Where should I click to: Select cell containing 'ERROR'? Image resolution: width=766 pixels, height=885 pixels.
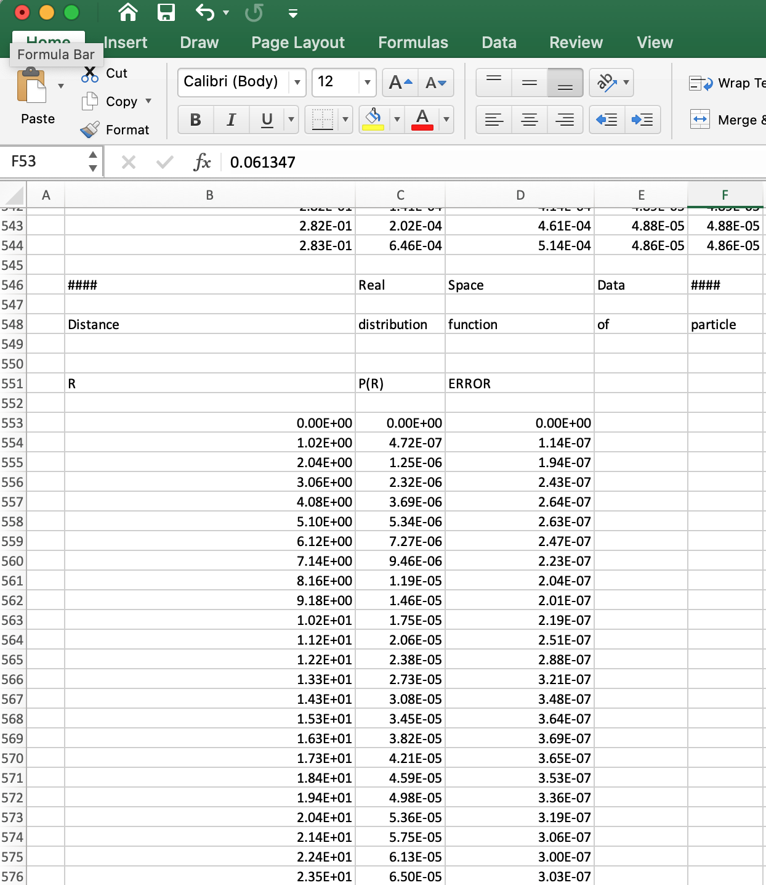click(520, 383)
